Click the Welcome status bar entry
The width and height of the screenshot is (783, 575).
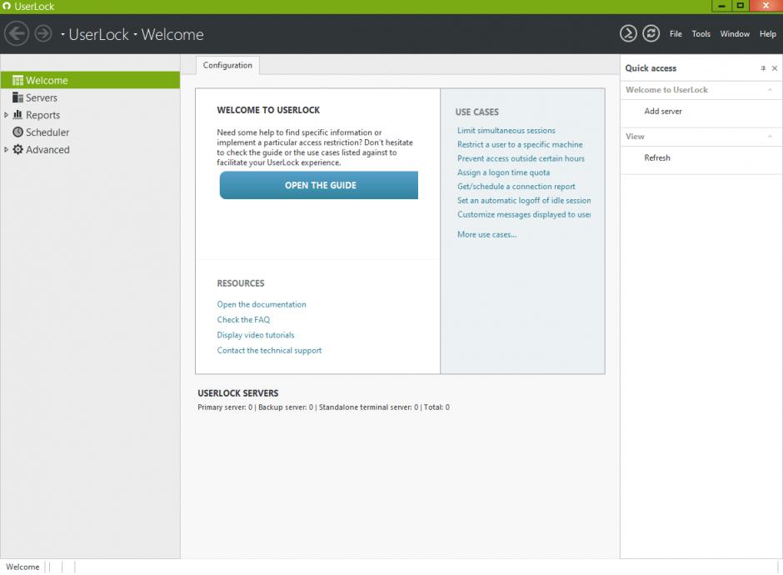coord(22,567)
